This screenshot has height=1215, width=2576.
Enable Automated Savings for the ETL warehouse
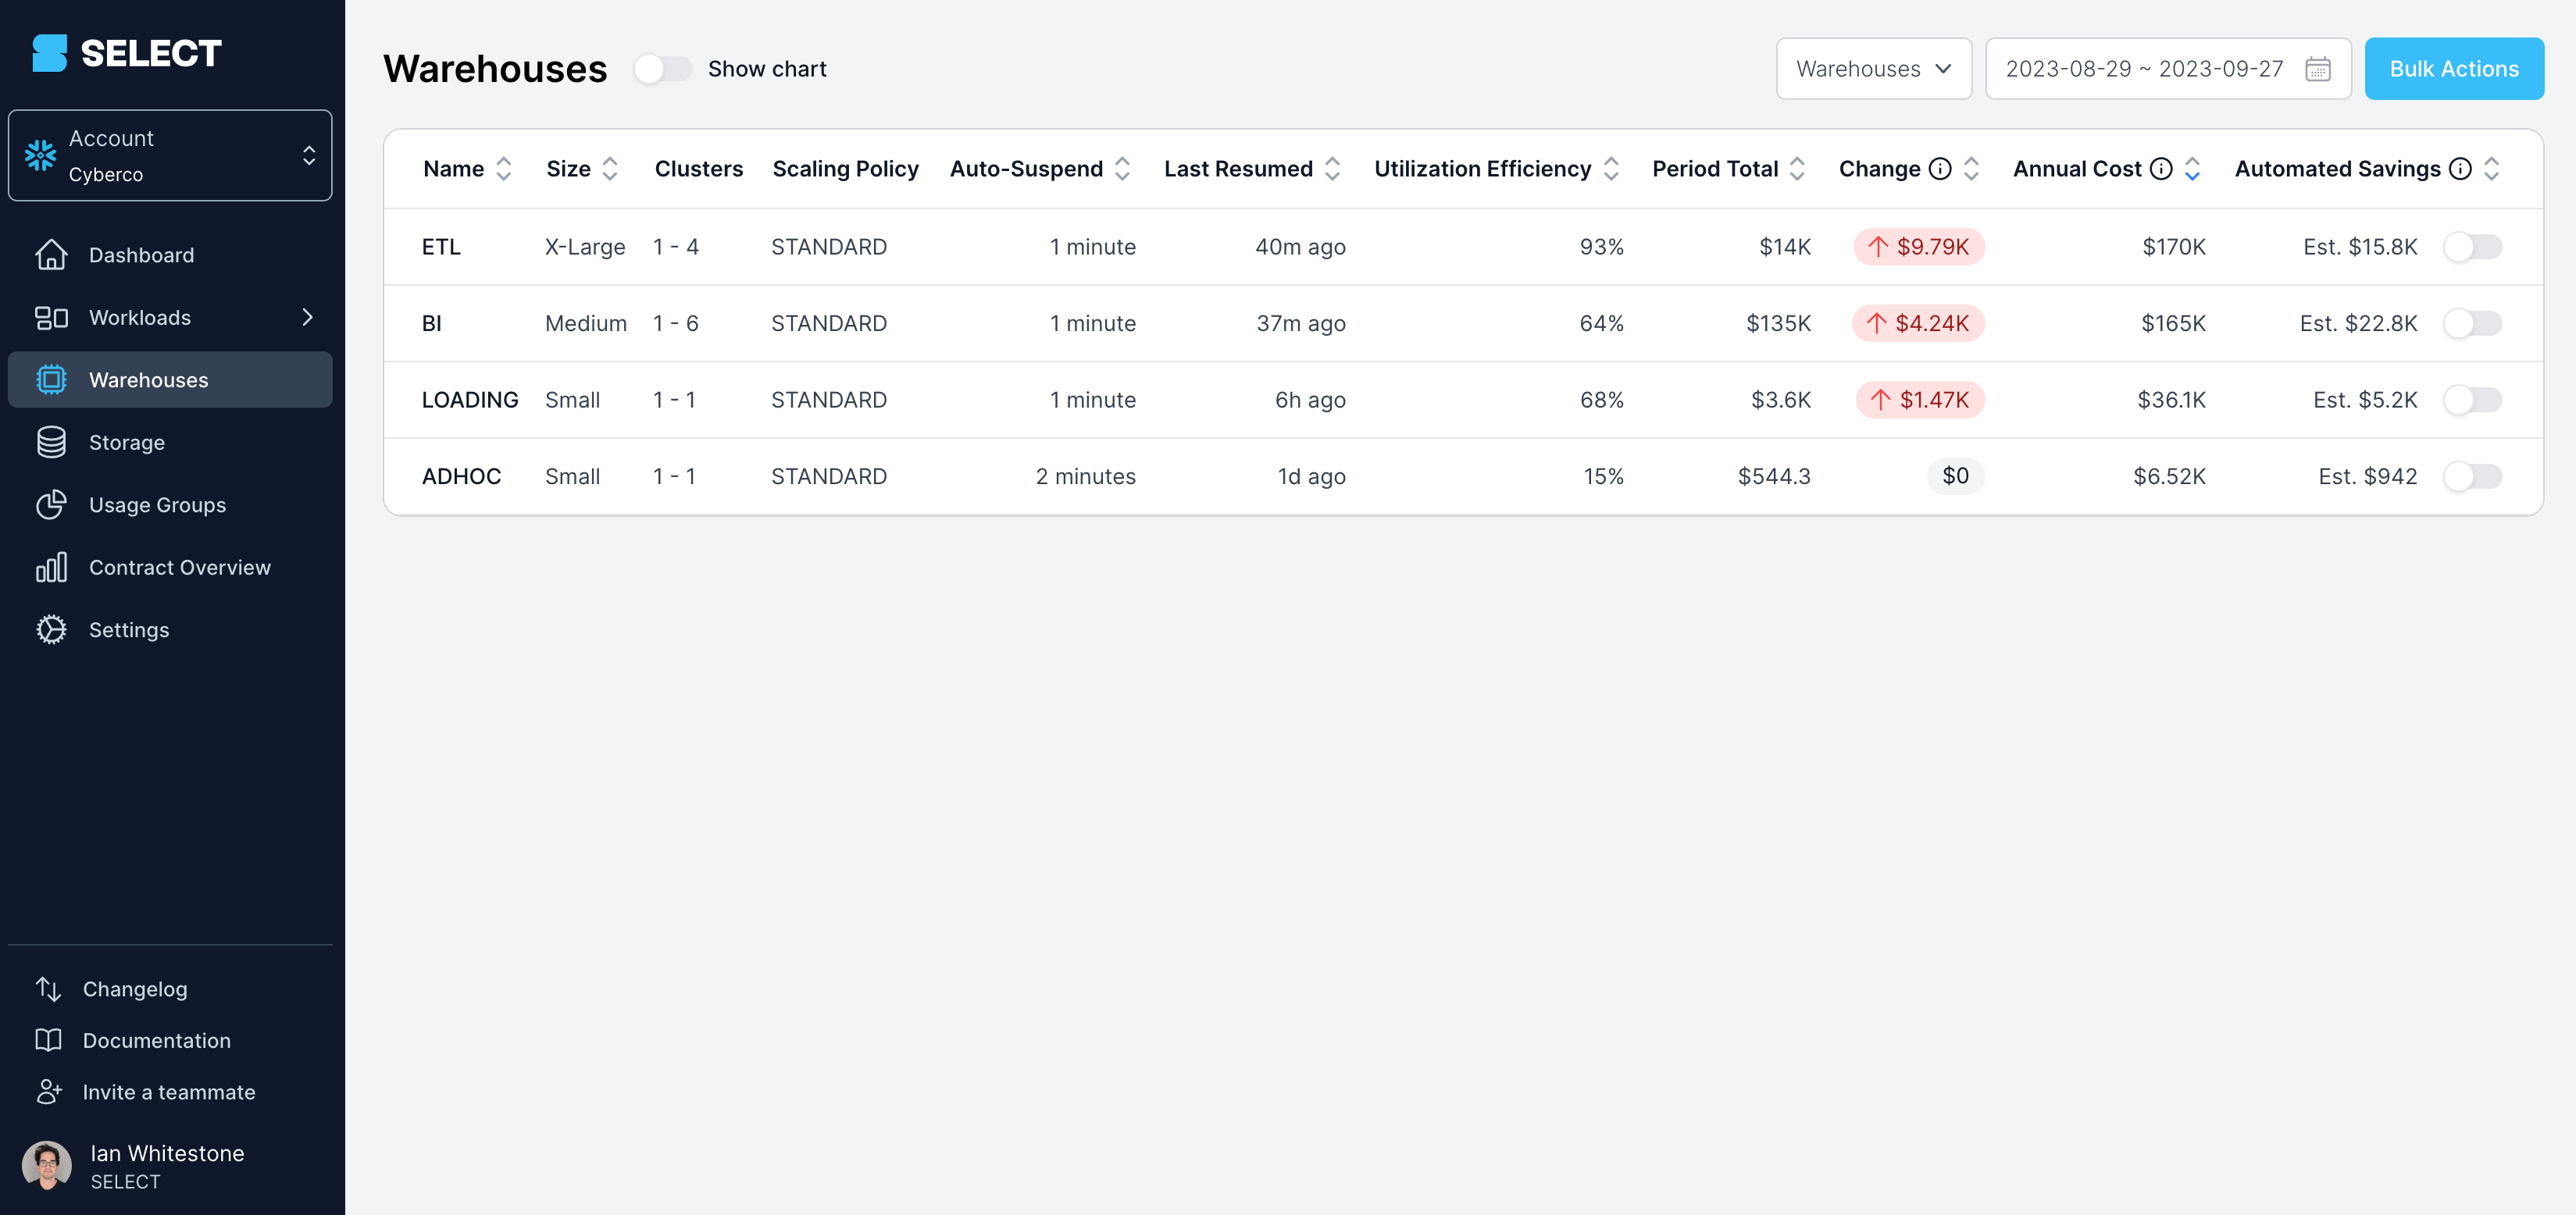pos(2473,246)
